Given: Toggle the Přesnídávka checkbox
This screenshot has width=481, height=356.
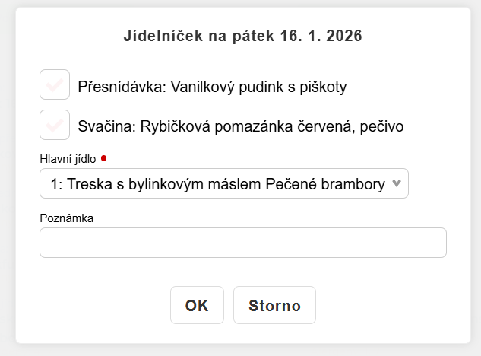Looking at the screenshot, I should click(55, 85).
